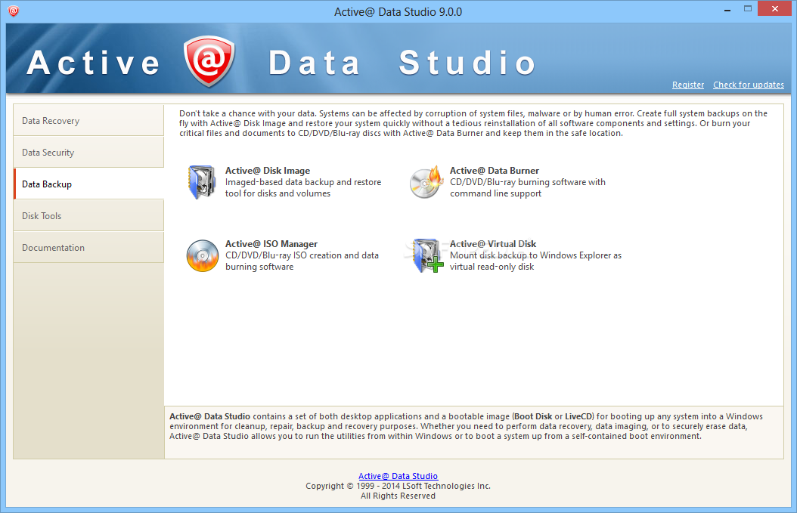This screenshot has width=797, height=513.
Task: Open the Active@ ISO Manager flaming disc icon
Action: pyautogui.click(x=203, y=255)
